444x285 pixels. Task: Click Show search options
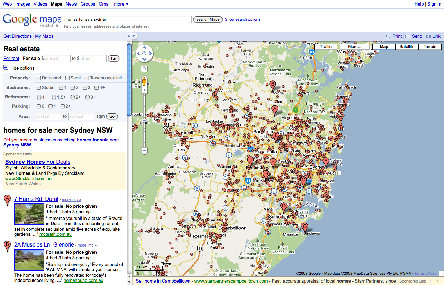243,19
